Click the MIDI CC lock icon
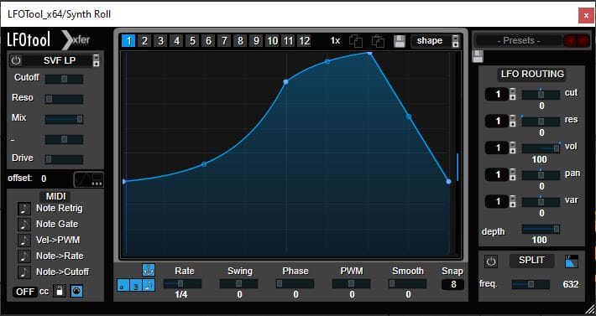Image resolution: width=596 pixels, height=316 pixels. [x=59, y=292]
